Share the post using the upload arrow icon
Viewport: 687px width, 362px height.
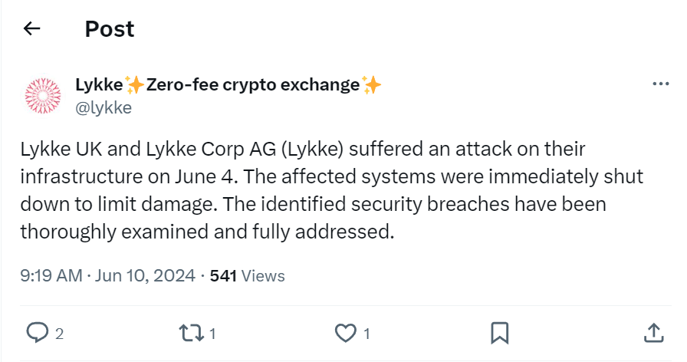pos(652,332)
